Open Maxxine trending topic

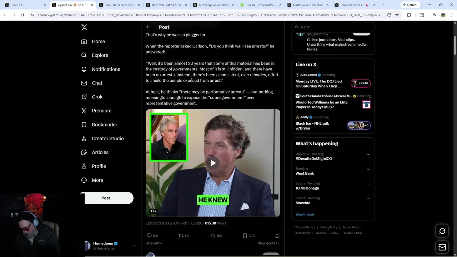click(x=303, y=203)
